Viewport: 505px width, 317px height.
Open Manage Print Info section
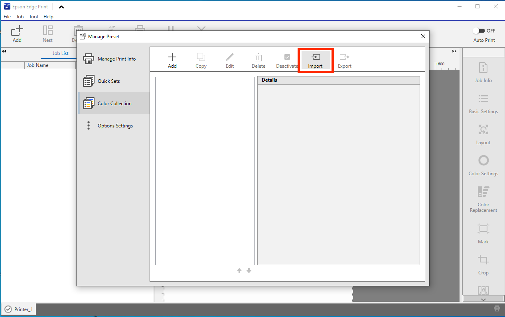click(x=114, y=59)
